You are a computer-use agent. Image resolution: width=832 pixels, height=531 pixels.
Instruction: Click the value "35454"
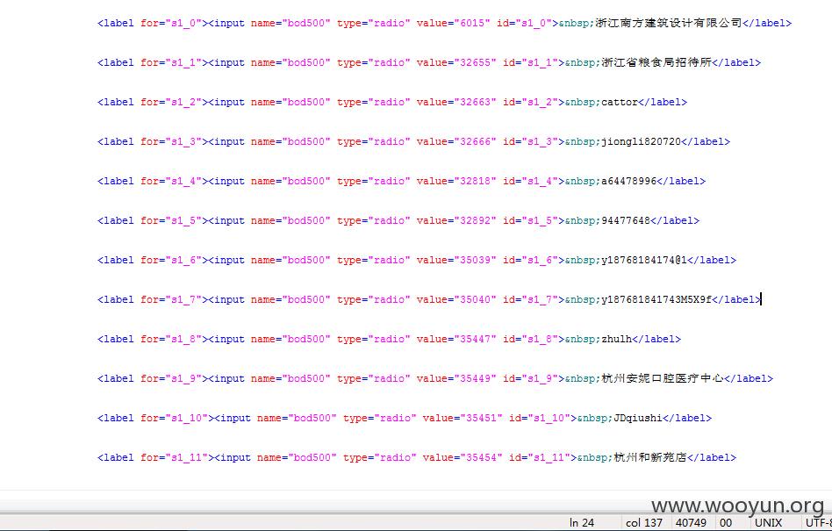point(481,458)
